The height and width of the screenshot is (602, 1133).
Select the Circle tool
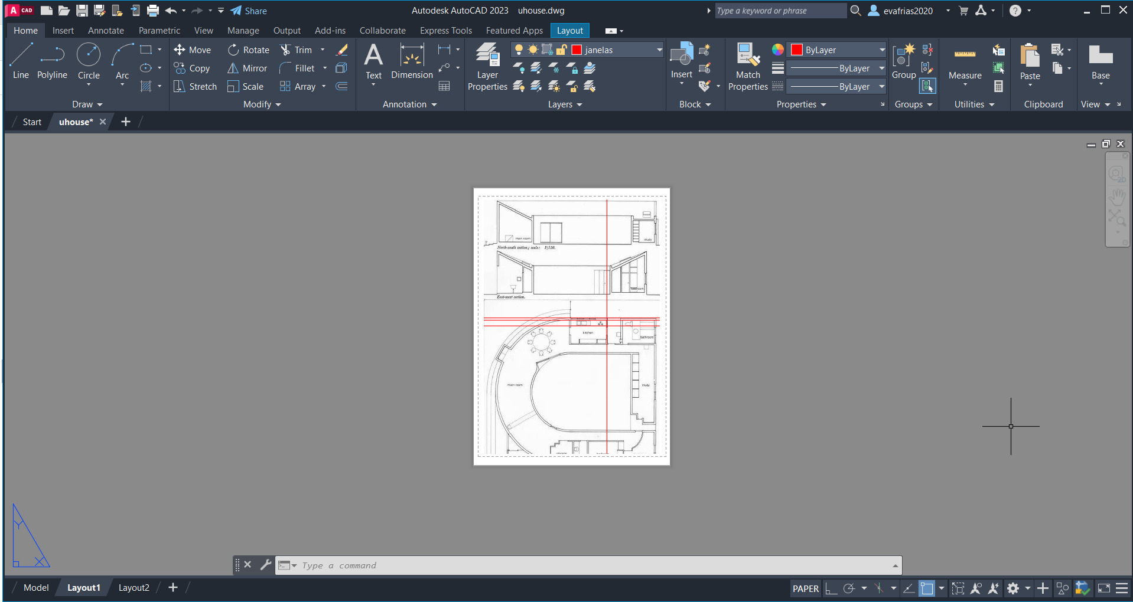coord(89,61)
